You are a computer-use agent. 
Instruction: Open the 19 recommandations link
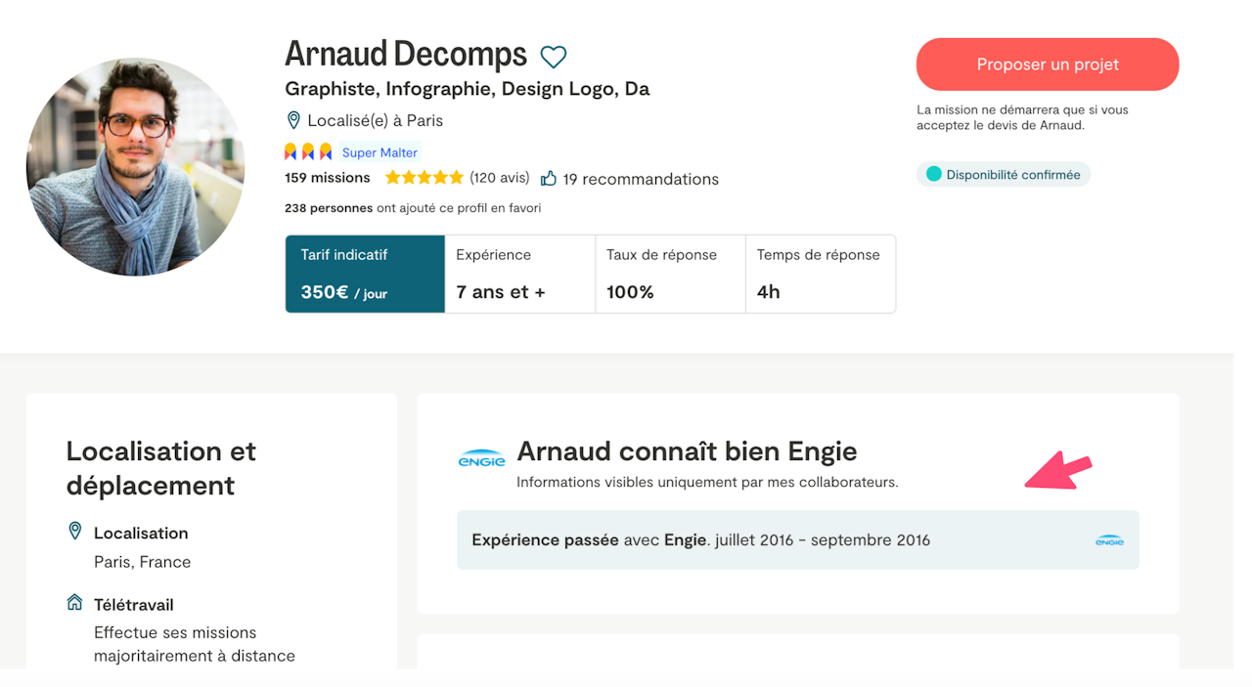coord(641,179)
